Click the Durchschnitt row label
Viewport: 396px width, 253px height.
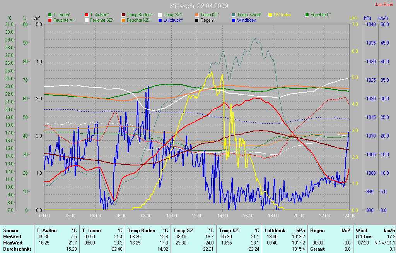coord(17,249)
